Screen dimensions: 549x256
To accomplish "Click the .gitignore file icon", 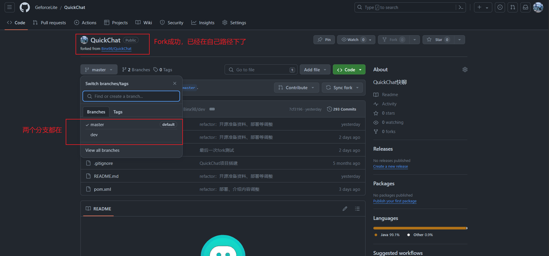I will point(89,163).
